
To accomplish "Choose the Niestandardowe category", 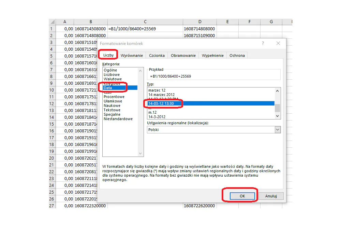I will (118, 119).
